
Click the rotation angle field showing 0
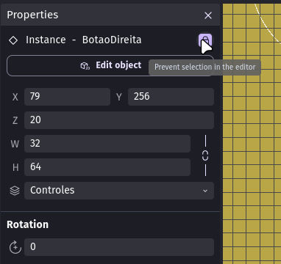119,247
